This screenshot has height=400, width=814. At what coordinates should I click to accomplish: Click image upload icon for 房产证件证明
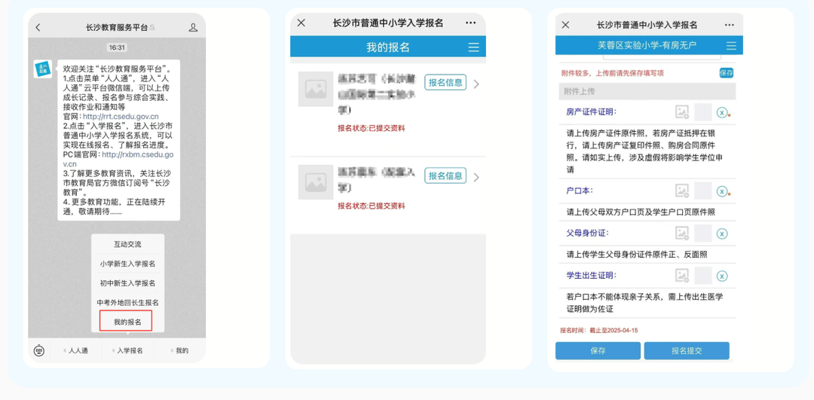[682, 112]
